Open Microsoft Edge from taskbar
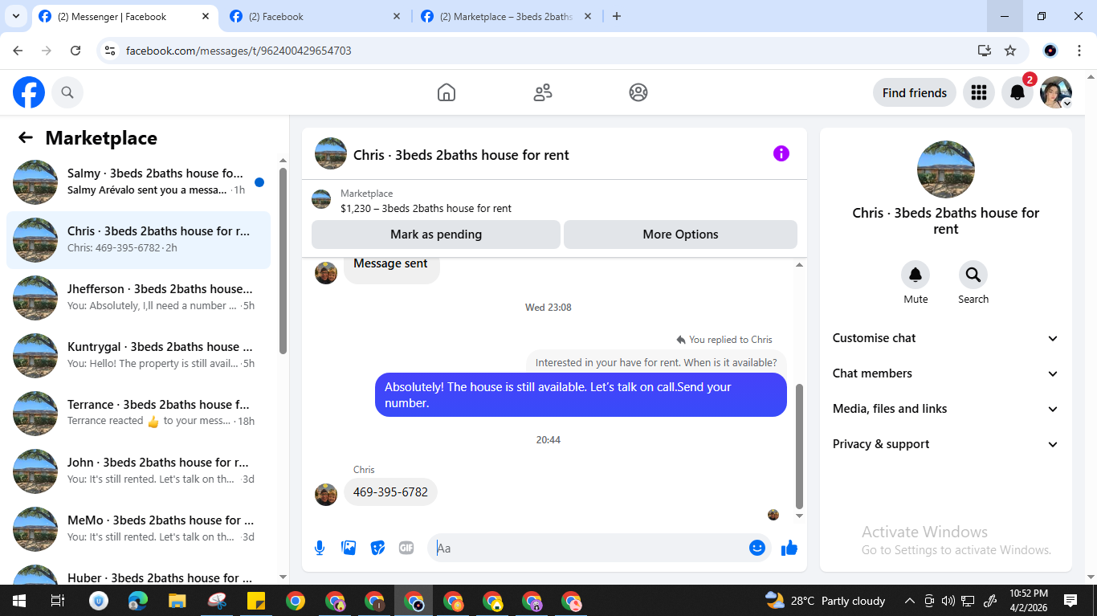Screen dimensions: 1097x616 pos(138,601)
